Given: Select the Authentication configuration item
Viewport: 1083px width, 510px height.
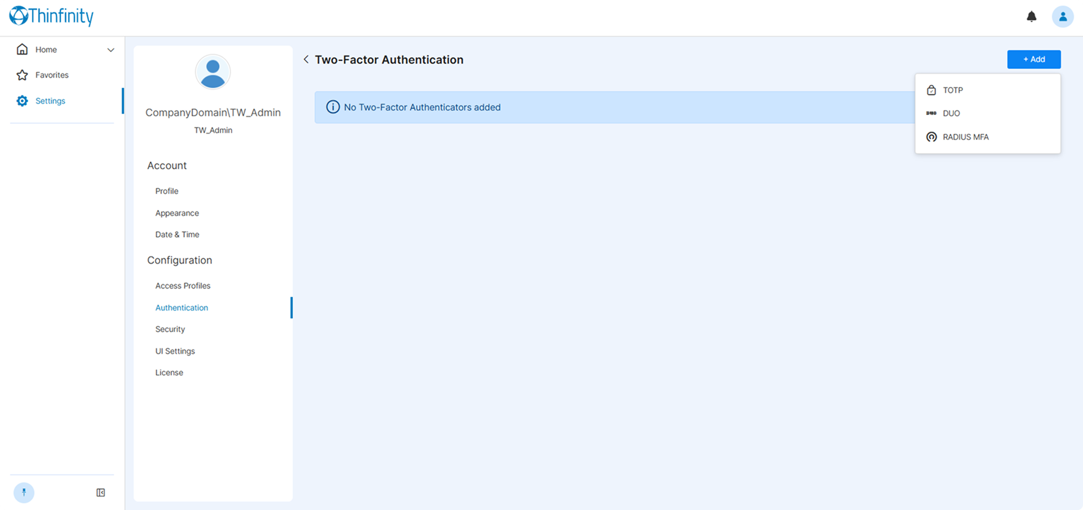Looking at the screenshot, I should pos(182,308).
